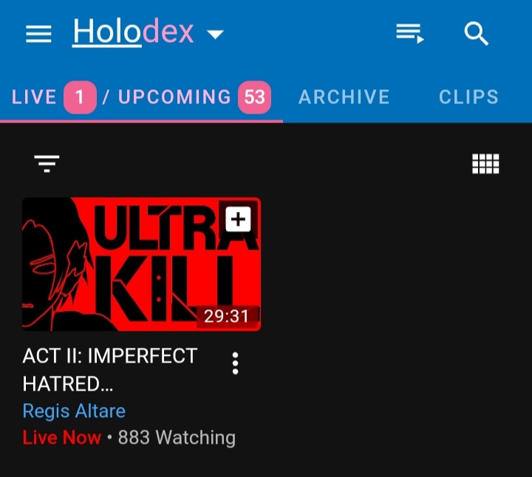Toggle the grid size view icon
Image resolution: width=532 pixels, height=477 pixels.
[485, 164]
